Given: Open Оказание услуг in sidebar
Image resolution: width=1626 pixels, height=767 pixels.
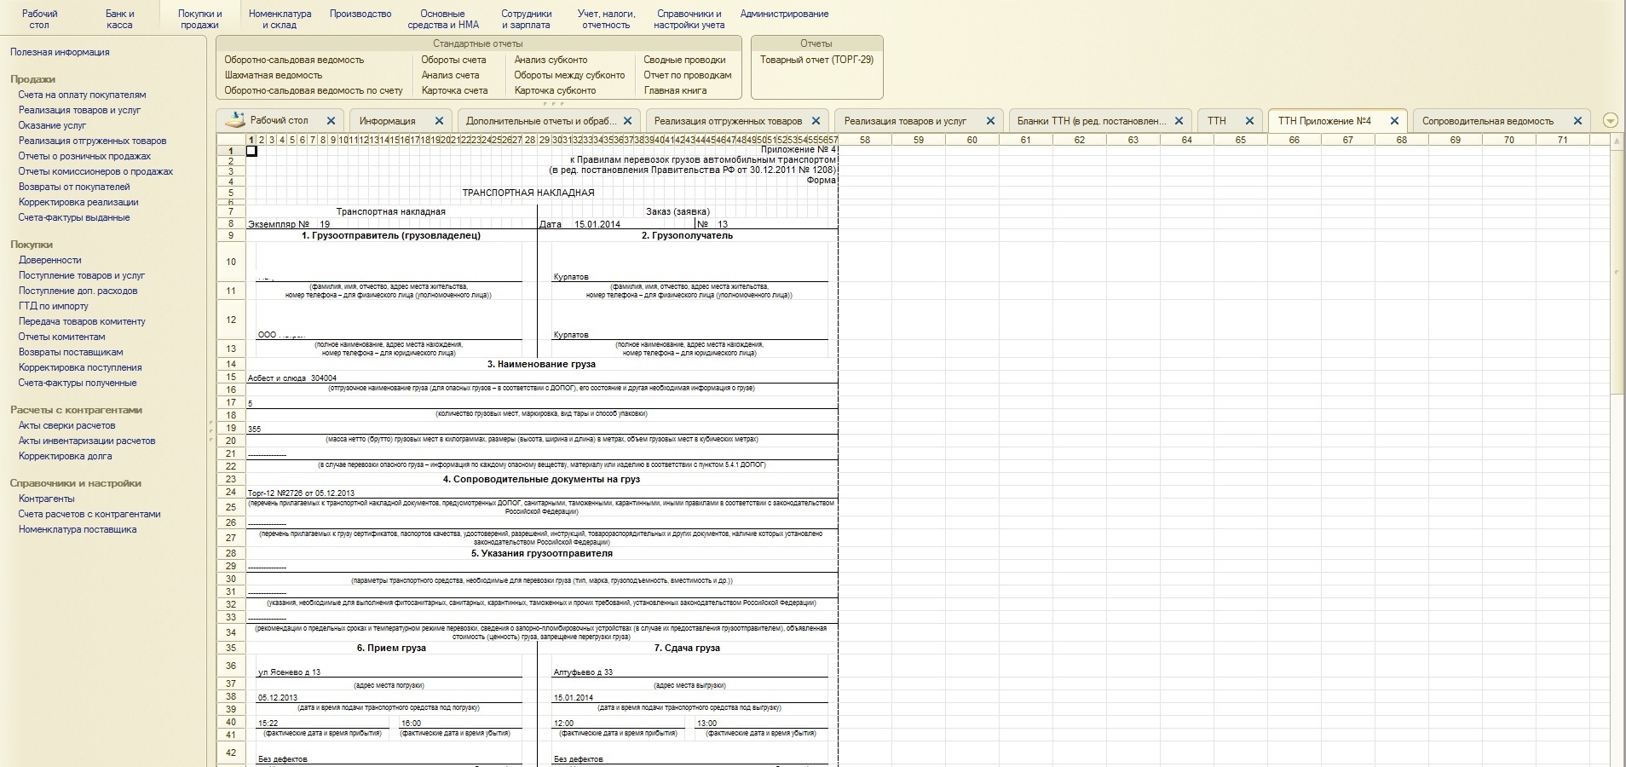Looking at the screenshot, I should pyautogui.click(x=52, y=125).
